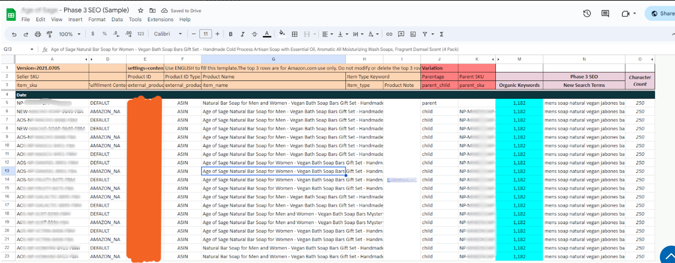Open the Data menu
Image resolution: width=675 pixels, height=263 pixels.
coord(117,20)
